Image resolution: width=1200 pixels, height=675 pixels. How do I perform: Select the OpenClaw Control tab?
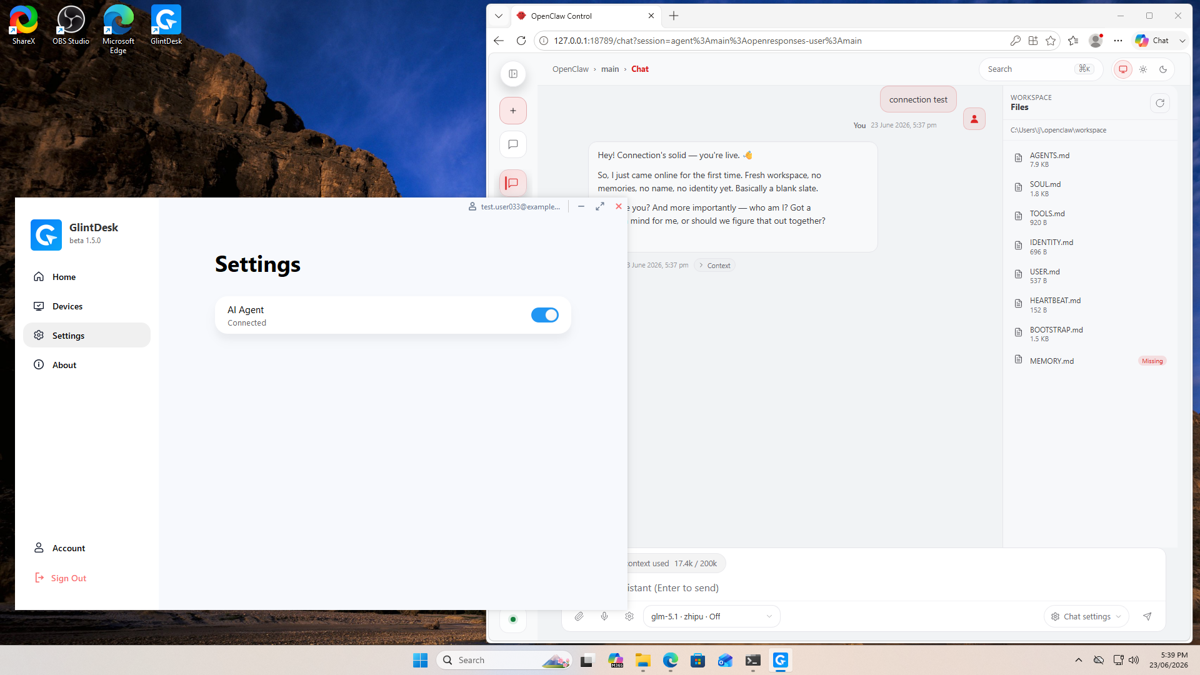pyautogui.click(x=586, y=16)
